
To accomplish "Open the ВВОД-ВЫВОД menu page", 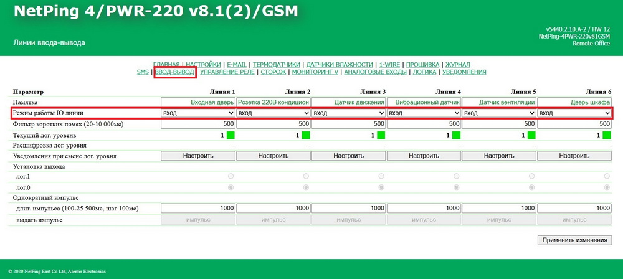I will pos(175,72).
